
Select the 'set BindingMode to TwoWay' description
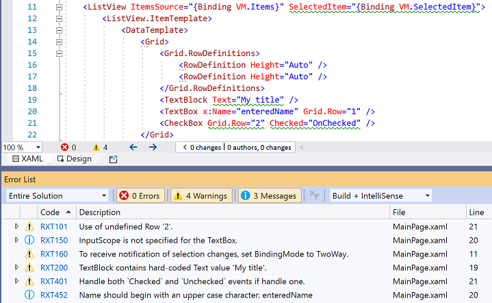tap(213, 254)
